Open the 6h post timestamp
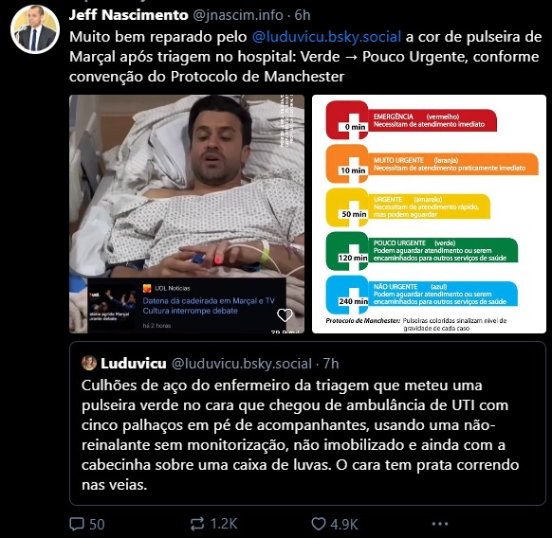Image resolution: width=552 pixels, height=538 pixels. (x=302, y=15)
